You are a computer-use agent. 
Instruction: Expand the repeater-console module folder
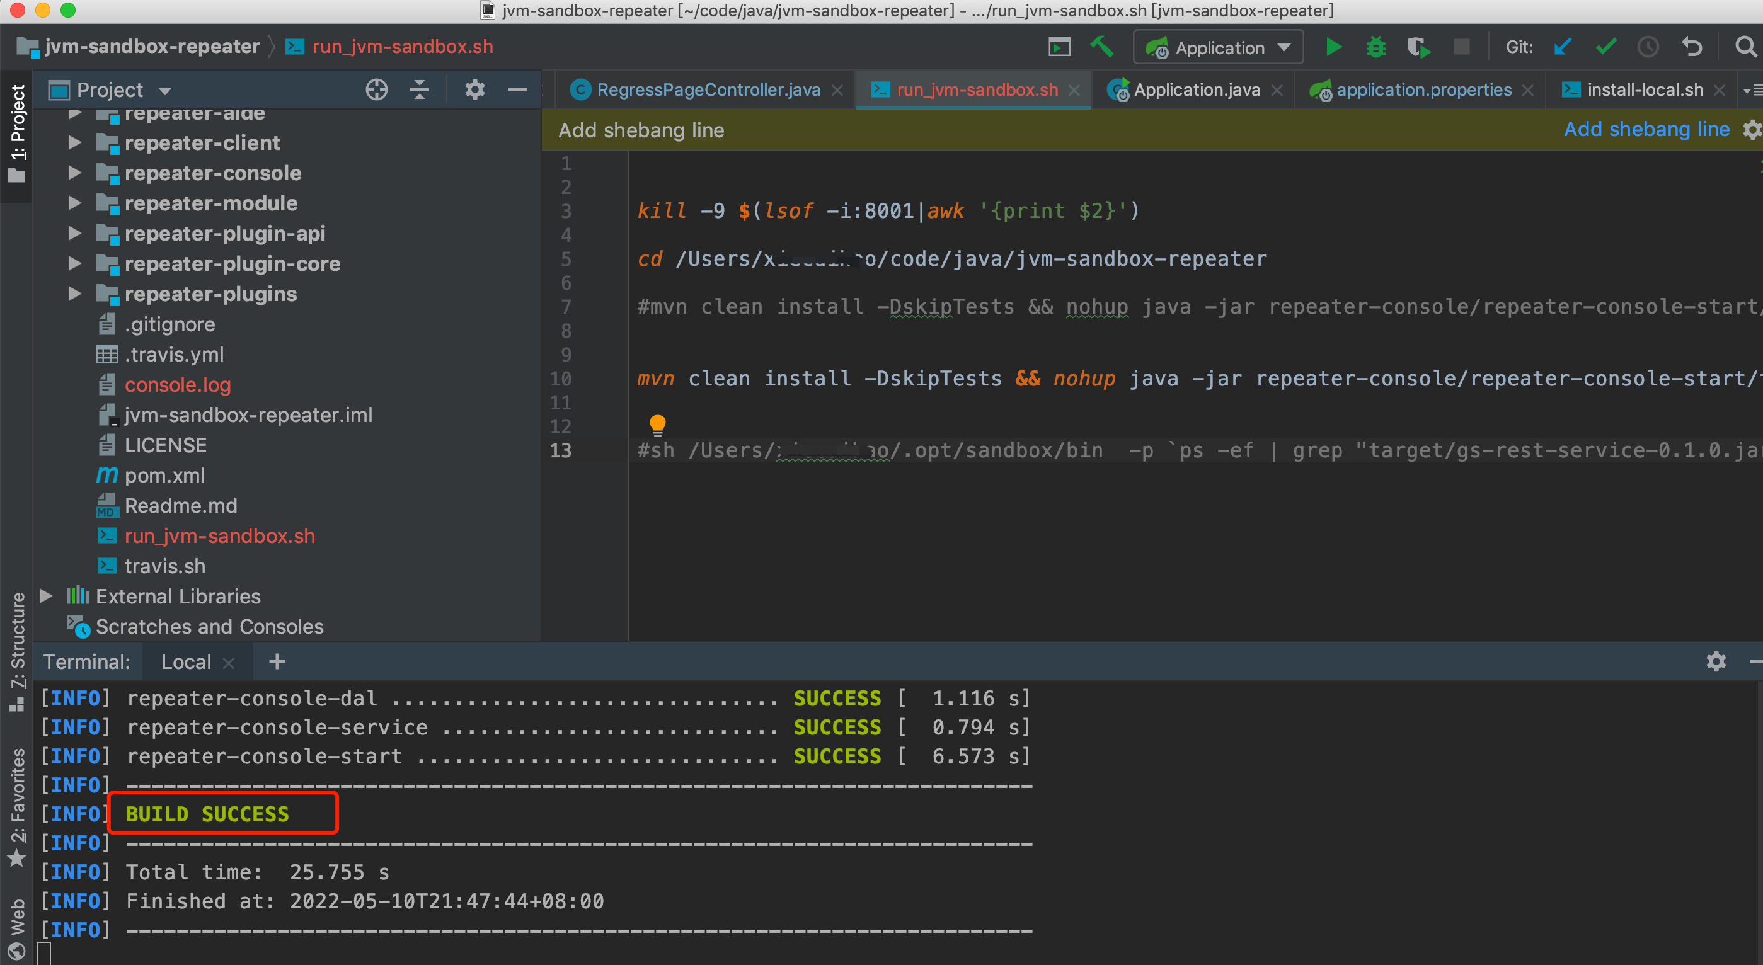click(74, 173)
